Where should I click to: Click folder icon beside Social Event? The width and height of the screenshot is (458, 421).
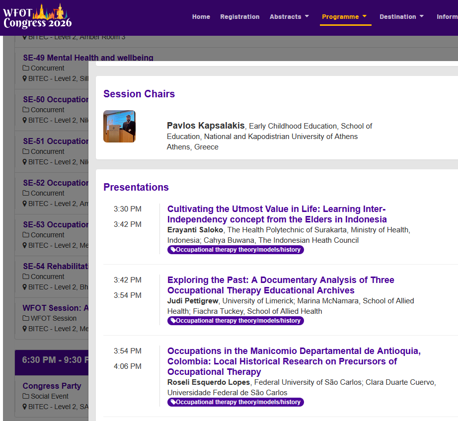click(26, 397)
